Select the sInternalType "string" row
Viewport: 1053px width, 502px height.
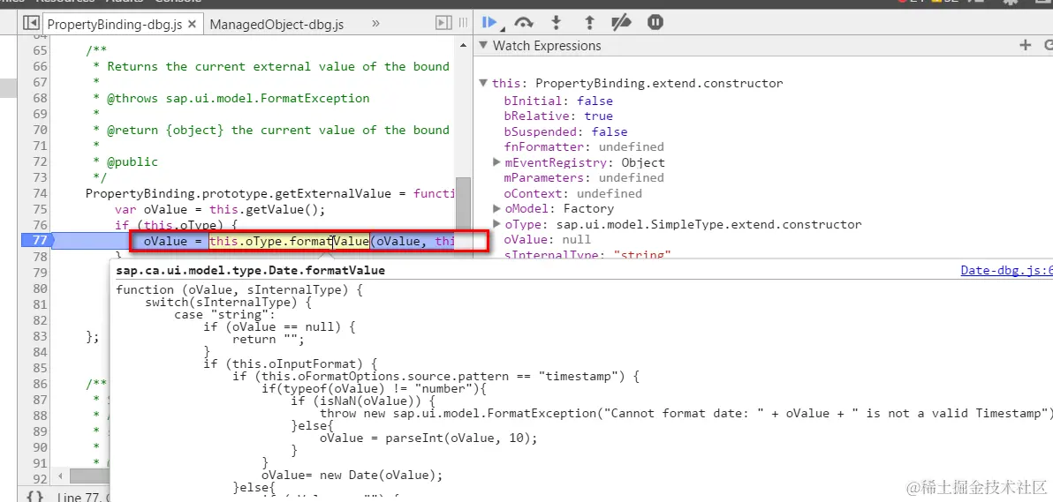[587, 255]
